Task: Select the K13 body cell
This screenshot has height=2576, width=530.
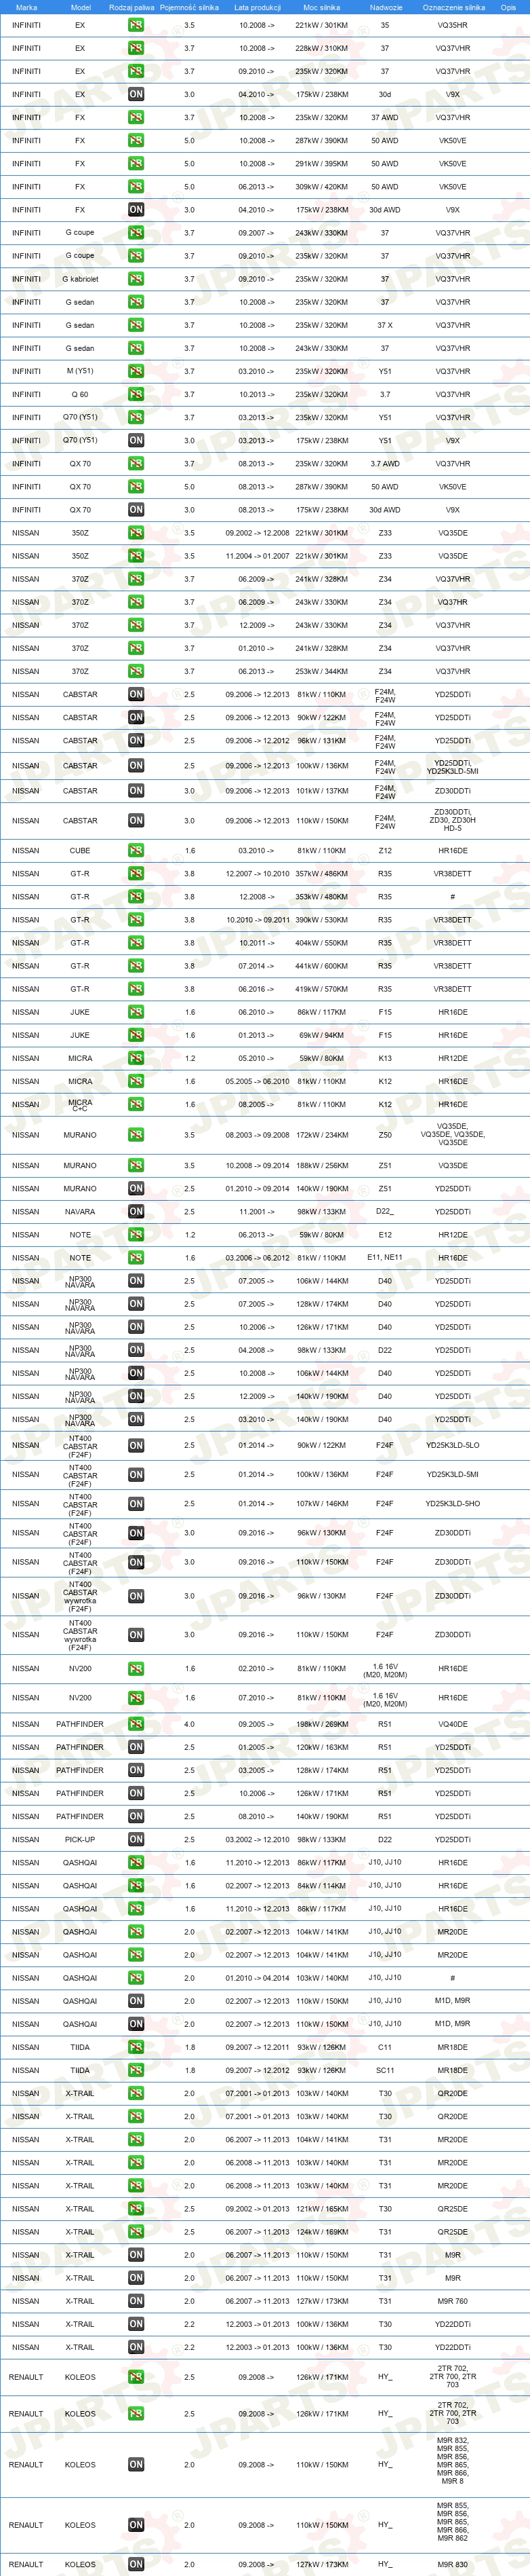Action: tap(384, 1058)
